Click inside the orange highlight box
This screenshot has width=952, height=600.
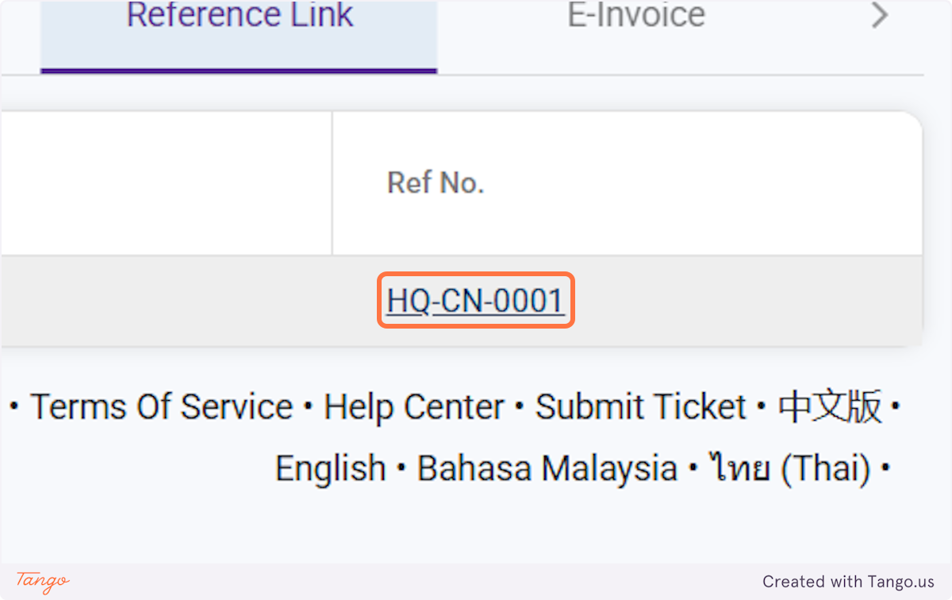[x=475, y=300]
